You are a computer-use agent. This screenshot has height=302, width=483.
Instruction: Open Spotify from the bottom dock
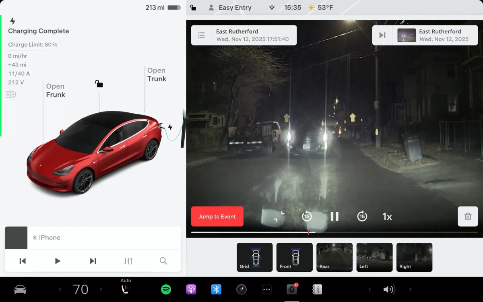tap(166, 290)
